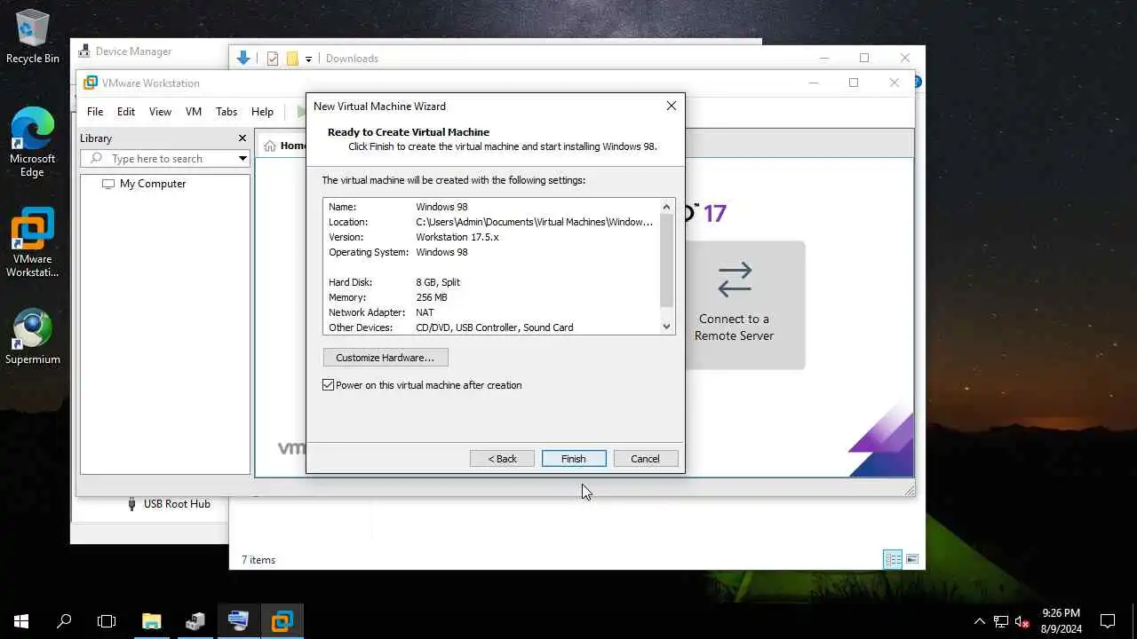
Task: Launch Microsoft Edge from the desktop
Action: 33,142
